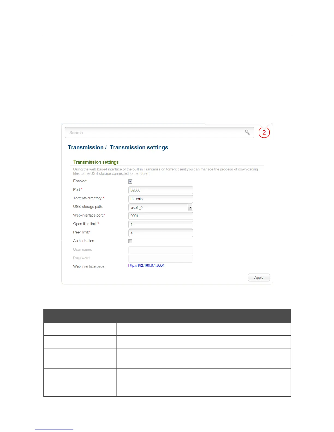Click the Web-interface port field 9091
Viewport: 334px width, 432px height.
[160, 216]
